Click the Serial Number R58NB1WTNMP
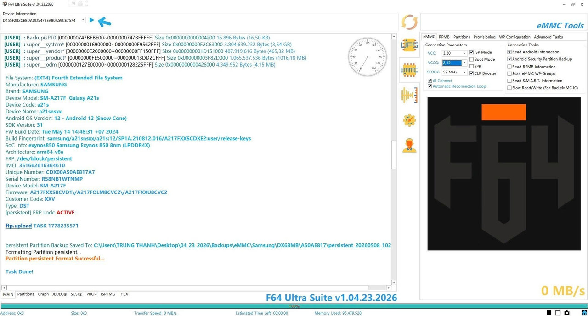 point(62,179)
